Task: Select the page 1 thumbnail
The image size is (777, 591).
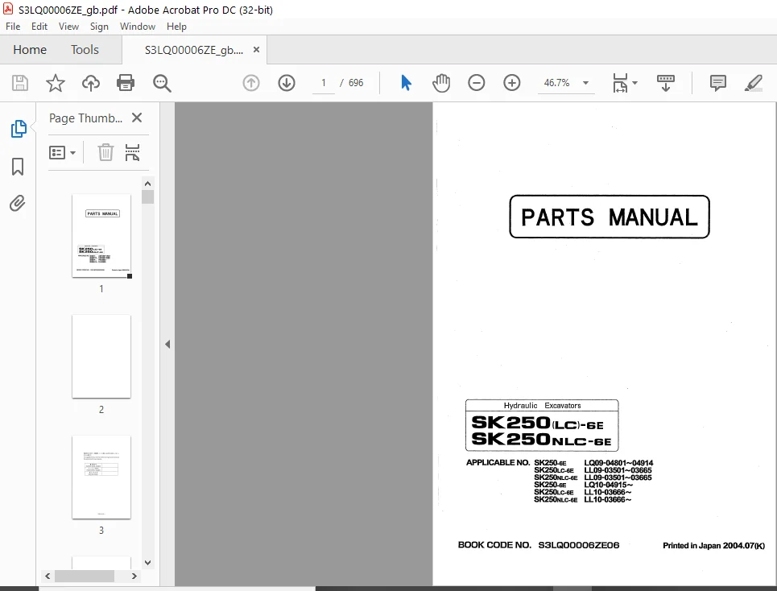Action: point(101,236)
